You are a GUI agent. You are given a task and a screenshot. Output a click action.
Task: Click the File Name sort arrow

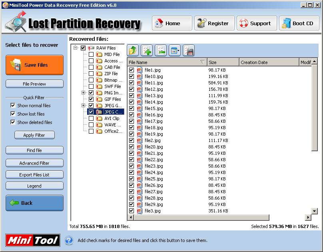coord(202,62)
